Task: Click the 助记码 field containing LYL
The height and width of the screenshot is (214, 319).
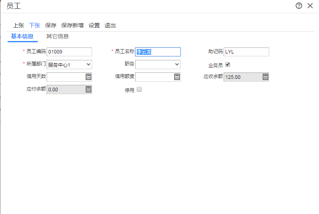Action: coord(246,52)
